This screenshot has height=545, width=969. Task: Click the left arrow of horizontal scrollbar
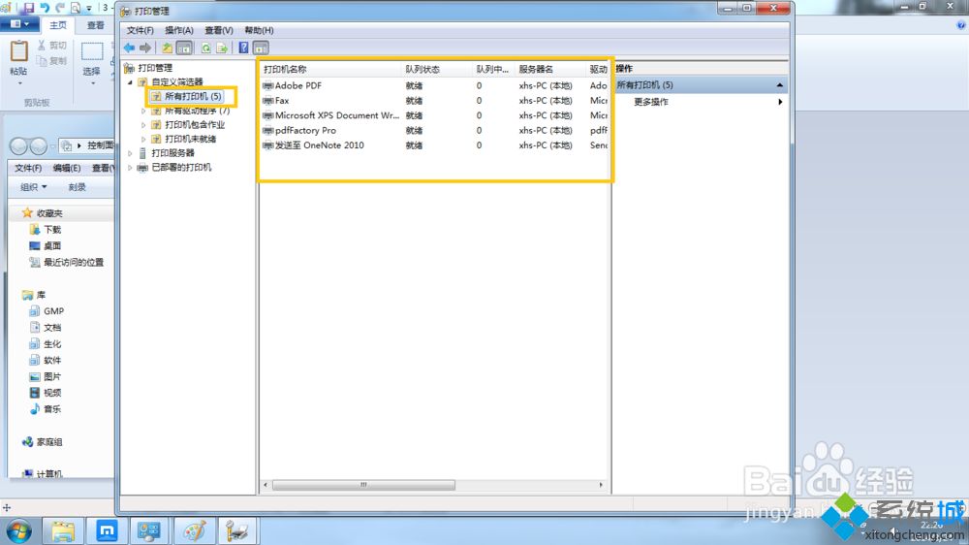pyautogui.click(x=266, y=485)
